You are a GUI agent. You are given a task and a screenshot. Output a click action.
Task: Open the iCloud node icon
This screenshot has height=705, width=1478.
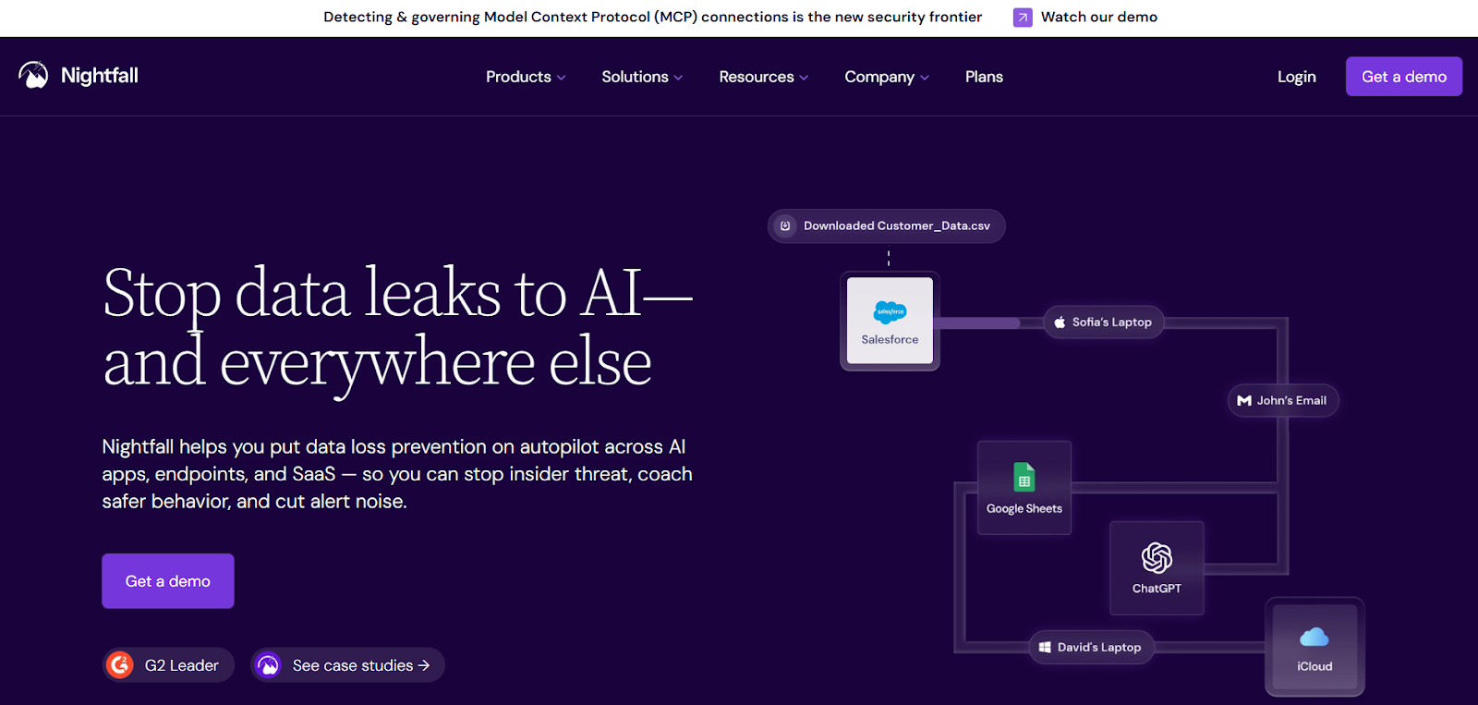click(1314, 638)
